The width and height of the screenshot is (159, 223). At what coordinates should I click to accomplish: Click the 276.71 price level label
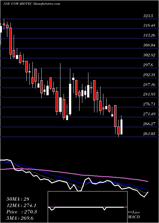149,104
